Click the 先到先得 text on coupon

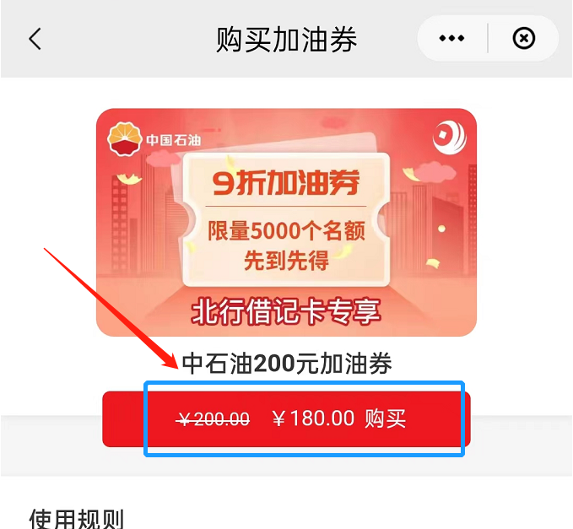287,261
